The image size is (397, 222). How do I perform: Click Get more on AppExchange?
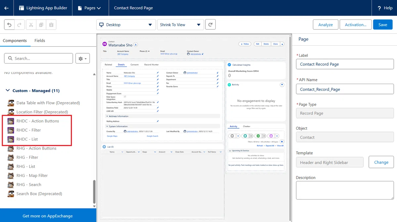48,216
